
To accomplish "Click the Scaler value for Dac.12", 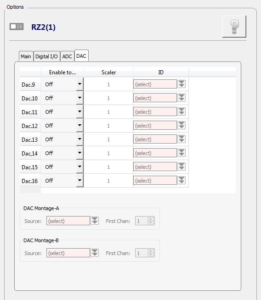I will (108, 126).
